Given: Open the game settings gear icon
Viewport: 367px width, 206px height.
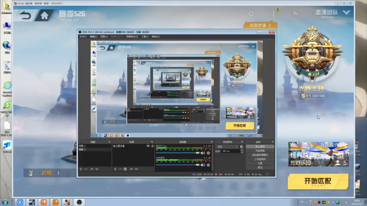Looking at the screenshot, I should tap(251, 14).
